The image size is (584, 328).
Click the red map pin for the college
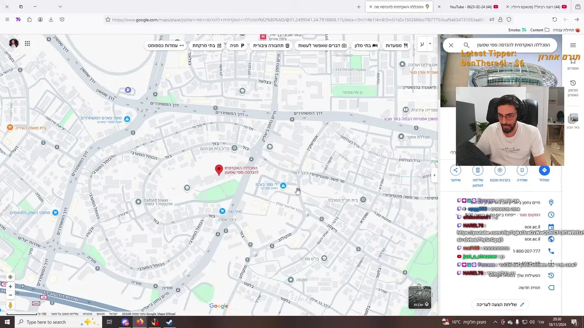219,170
